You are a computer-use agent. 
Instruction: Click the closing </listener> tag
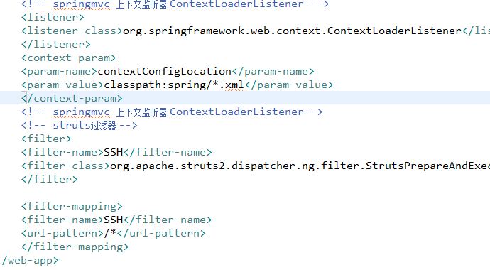[55, 44]
